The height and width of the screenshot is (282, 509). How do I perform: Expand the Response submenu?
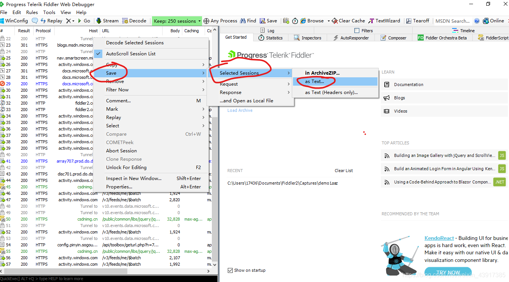pos(250,92)
